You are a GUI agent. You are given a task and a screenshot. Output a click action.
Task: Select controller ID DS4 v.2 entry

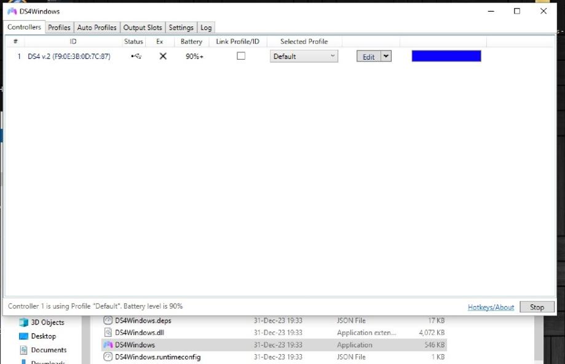pyautogui.click(x=69, y=57)
